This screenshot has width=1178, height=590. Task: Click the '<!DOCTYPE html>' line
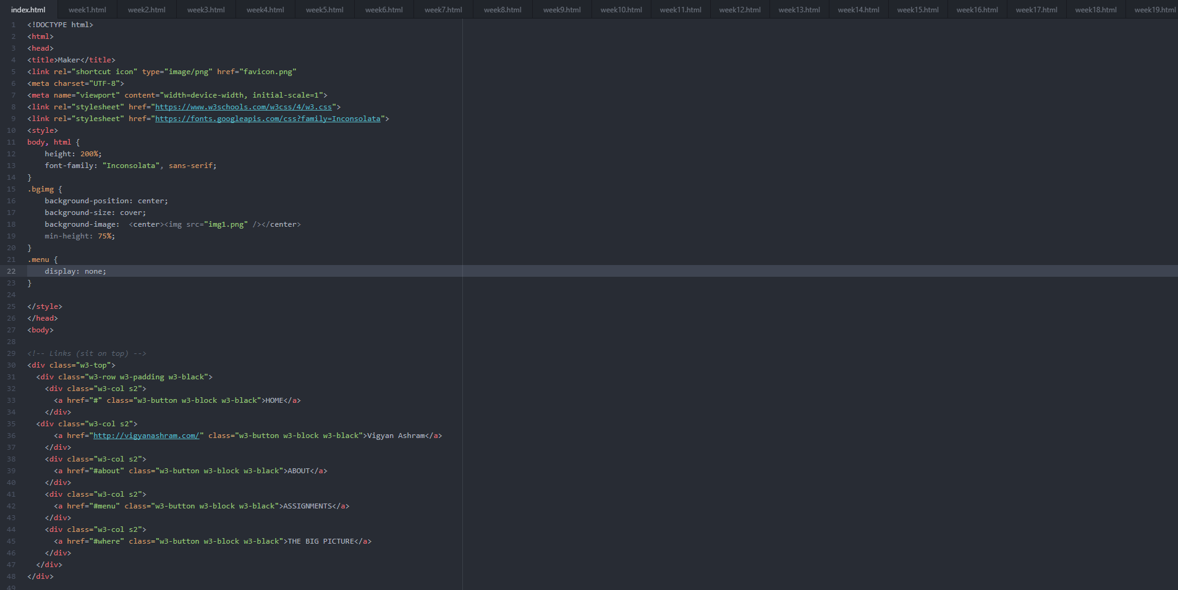pos(60,25)
